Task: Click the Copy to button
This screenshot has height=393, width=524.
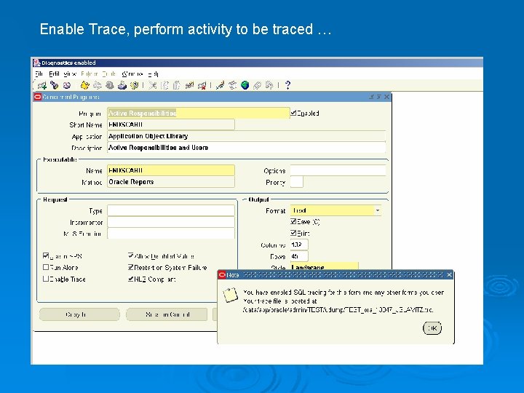Action: tap(79, 314)
